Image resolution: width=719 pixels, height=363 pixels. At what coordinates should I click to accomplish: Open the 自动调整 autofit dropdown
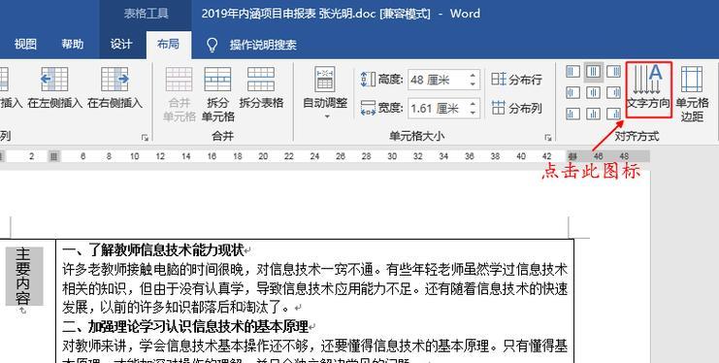click(x=325, y=94)
